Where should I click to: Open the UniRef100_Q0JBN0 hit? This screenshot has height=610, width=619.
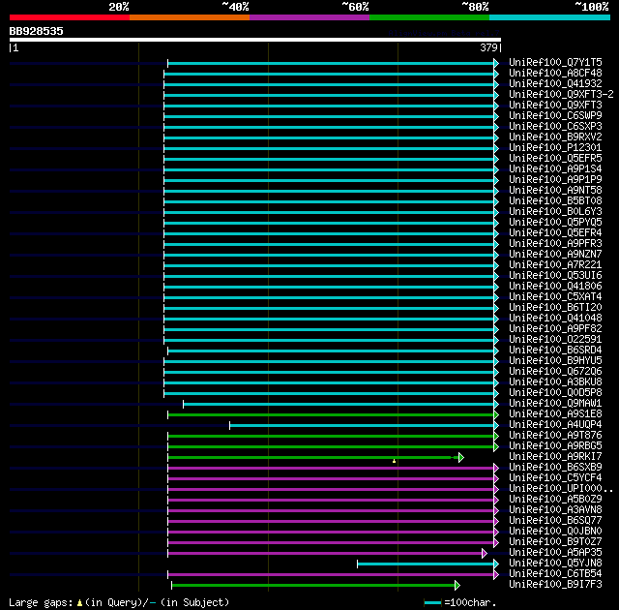[x=555, y=532]
